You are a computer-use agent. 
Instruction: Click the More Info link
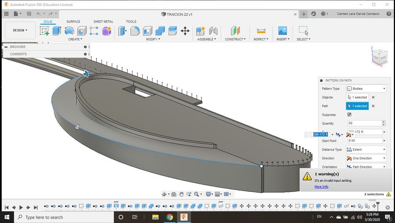coord(321,187)
